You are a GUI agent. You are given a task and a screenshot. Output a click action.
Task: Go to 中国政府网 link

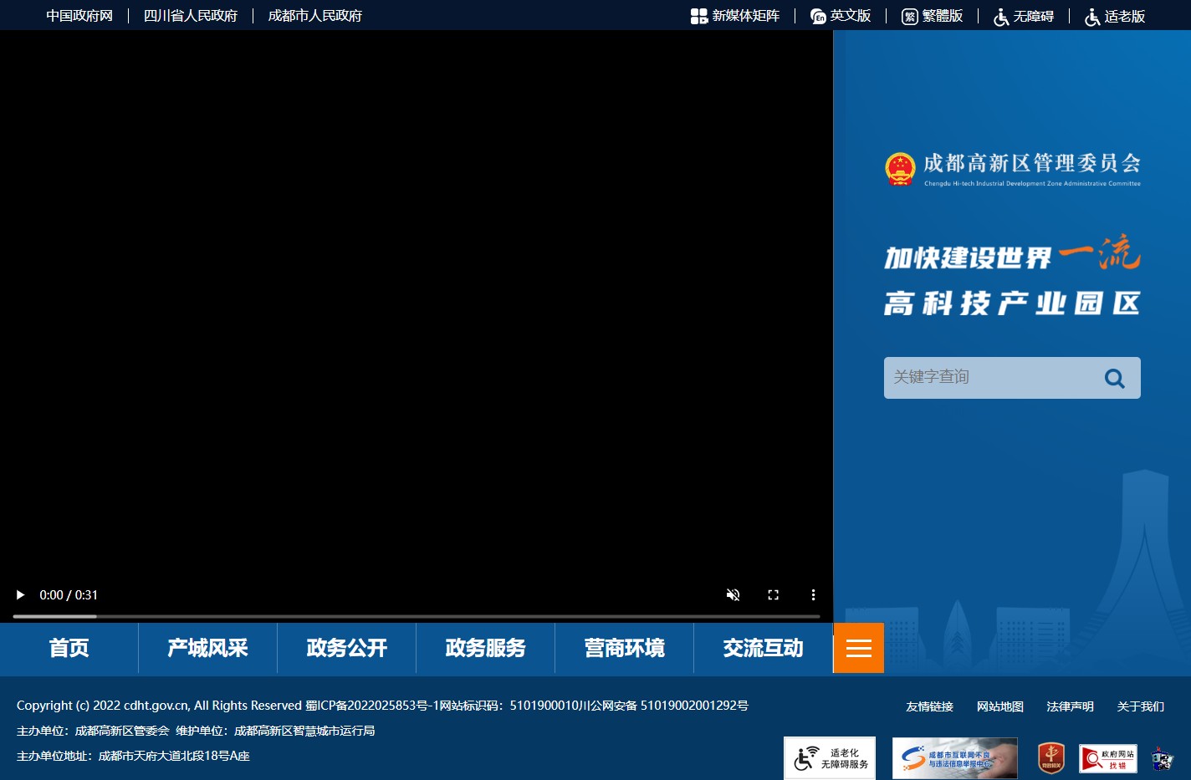coord(79,16)
